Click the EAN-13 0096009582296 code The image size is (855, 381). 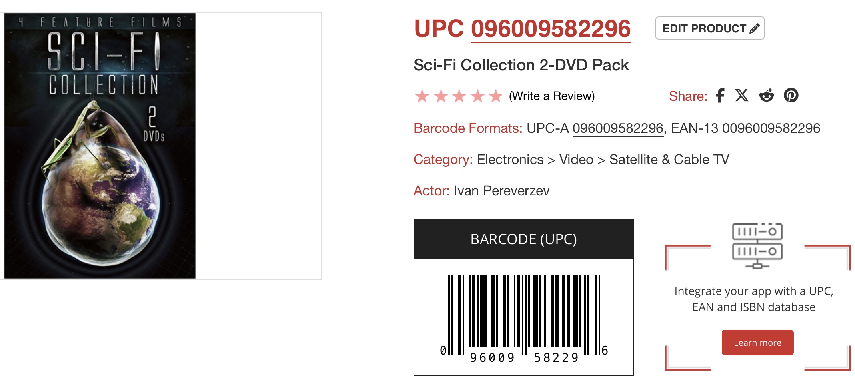coord(745,128)
